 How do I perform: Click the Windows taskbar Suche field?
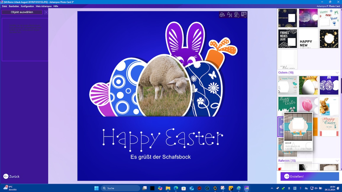coord(120,188)
